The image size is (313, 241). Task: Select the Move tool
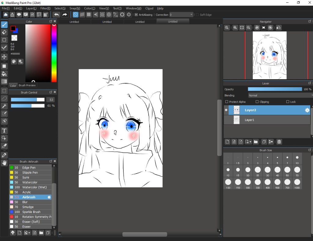4,57
